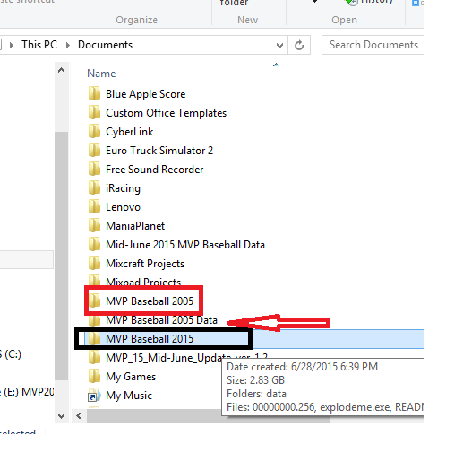Click Mid-June 2015 MVP Baseball Data folder icon
463x453 pixels.
pyautogui.click(x=95, y=245)
